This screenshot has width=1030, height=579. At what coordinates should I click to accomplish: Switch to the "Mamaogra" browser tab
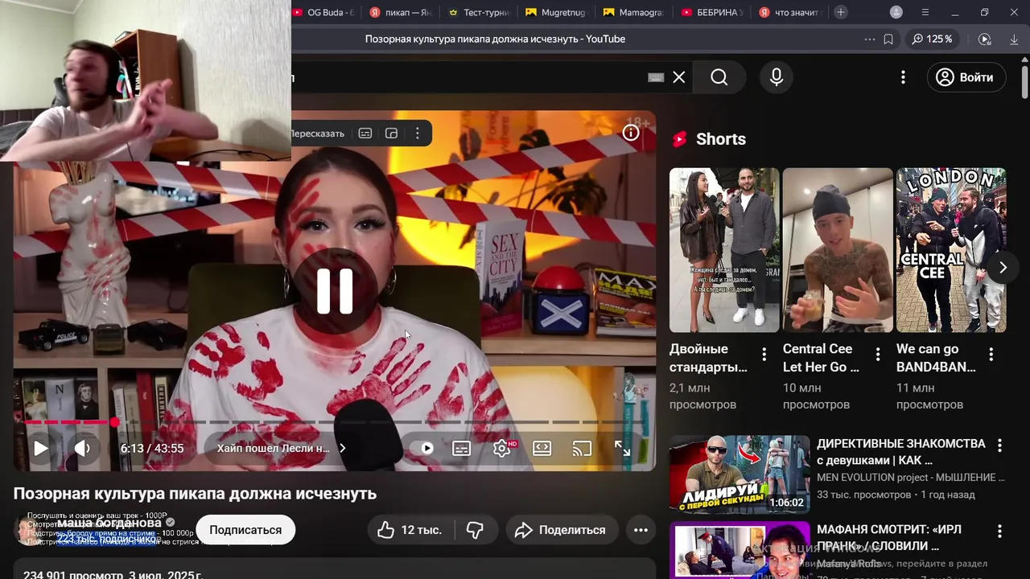click(634, 12)
